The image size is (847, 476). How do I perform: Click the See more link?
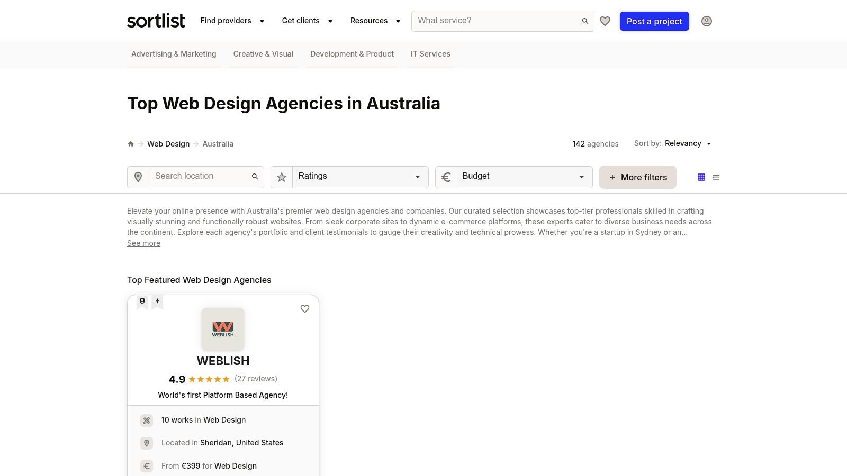[143, 243]
